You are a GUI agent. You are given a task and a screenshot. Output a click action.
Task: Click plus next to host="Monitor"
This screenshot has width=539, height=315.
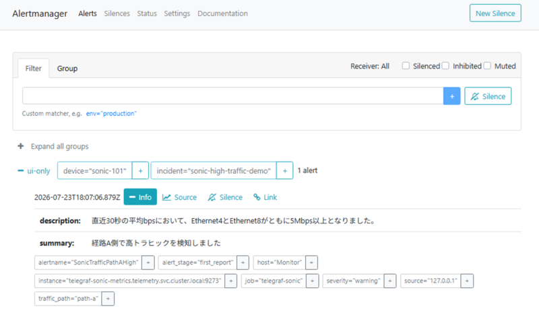(311, 262)
